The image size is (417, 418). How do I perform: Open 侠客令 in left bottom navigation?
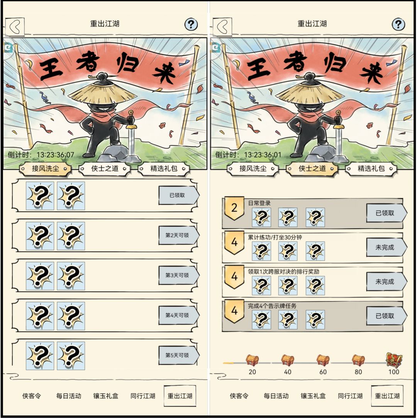click(31, 396)
